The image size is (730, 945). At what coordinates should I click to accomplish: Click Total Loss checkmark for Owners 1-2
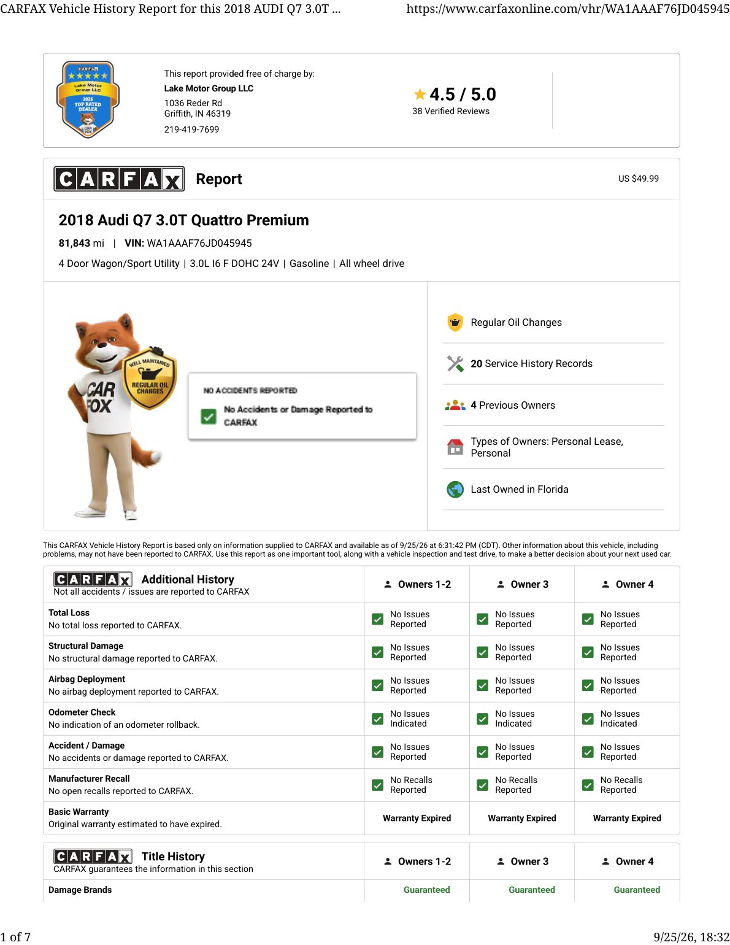pyautogui.click(x=378, y=619)
